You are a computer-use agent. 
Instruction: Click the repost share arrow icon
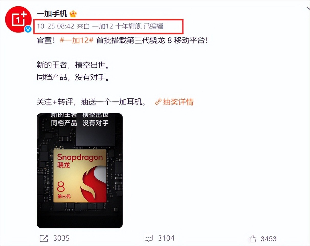(44, 239)
